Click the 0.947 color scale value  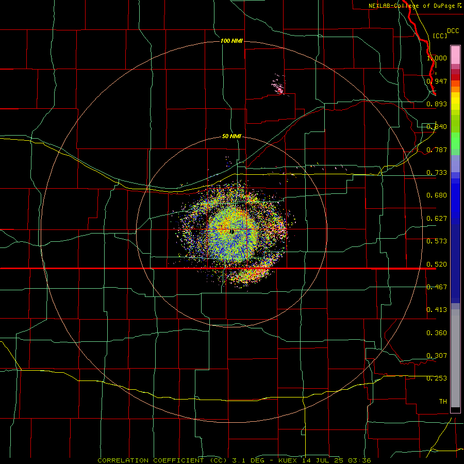(437, 81)
